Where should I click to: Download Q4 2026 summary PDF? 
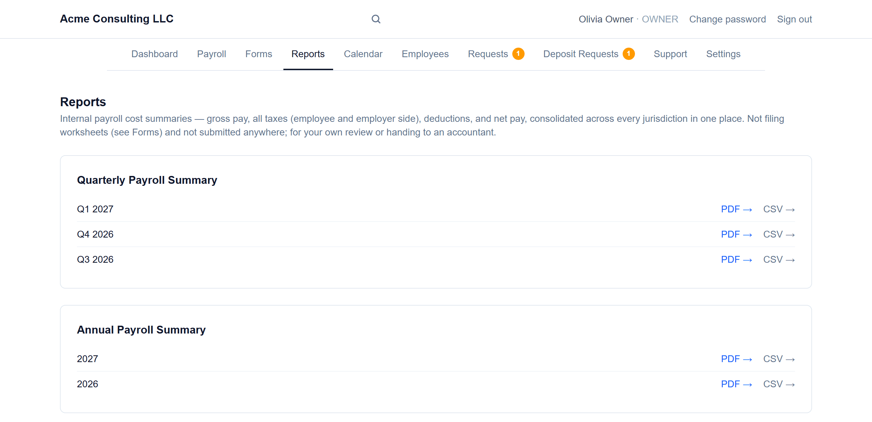736,234
